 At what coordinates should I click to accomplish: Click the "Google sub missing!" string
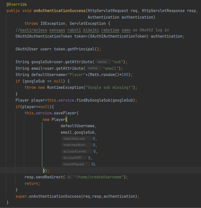109,87
